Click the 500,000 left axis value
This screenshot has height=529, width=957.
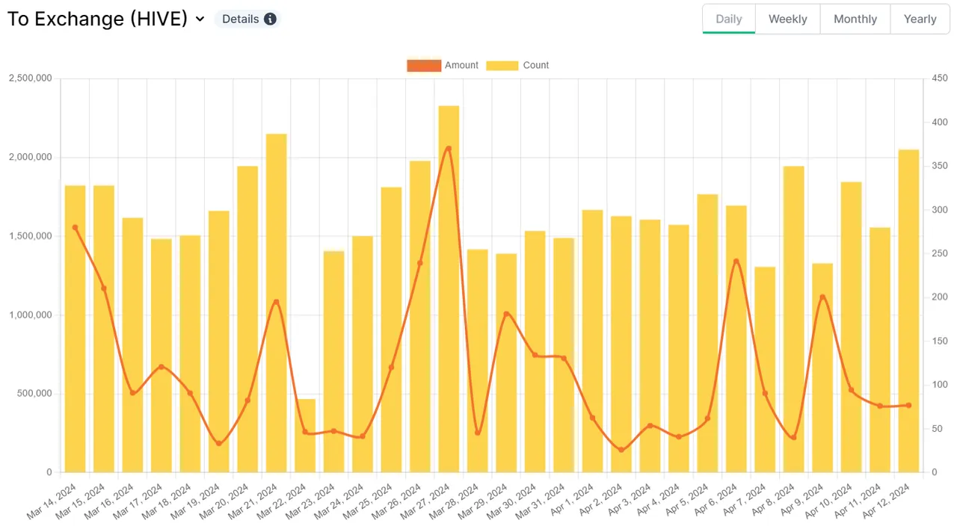(x=34, y=394)
